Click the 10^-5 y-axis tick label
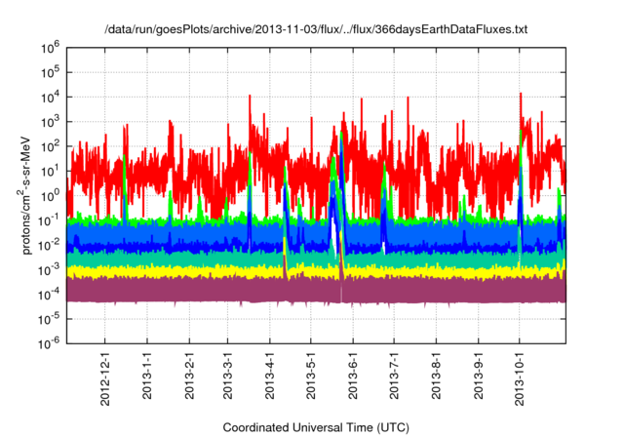This screenshot has height=437, width=624. pos(50,320)
